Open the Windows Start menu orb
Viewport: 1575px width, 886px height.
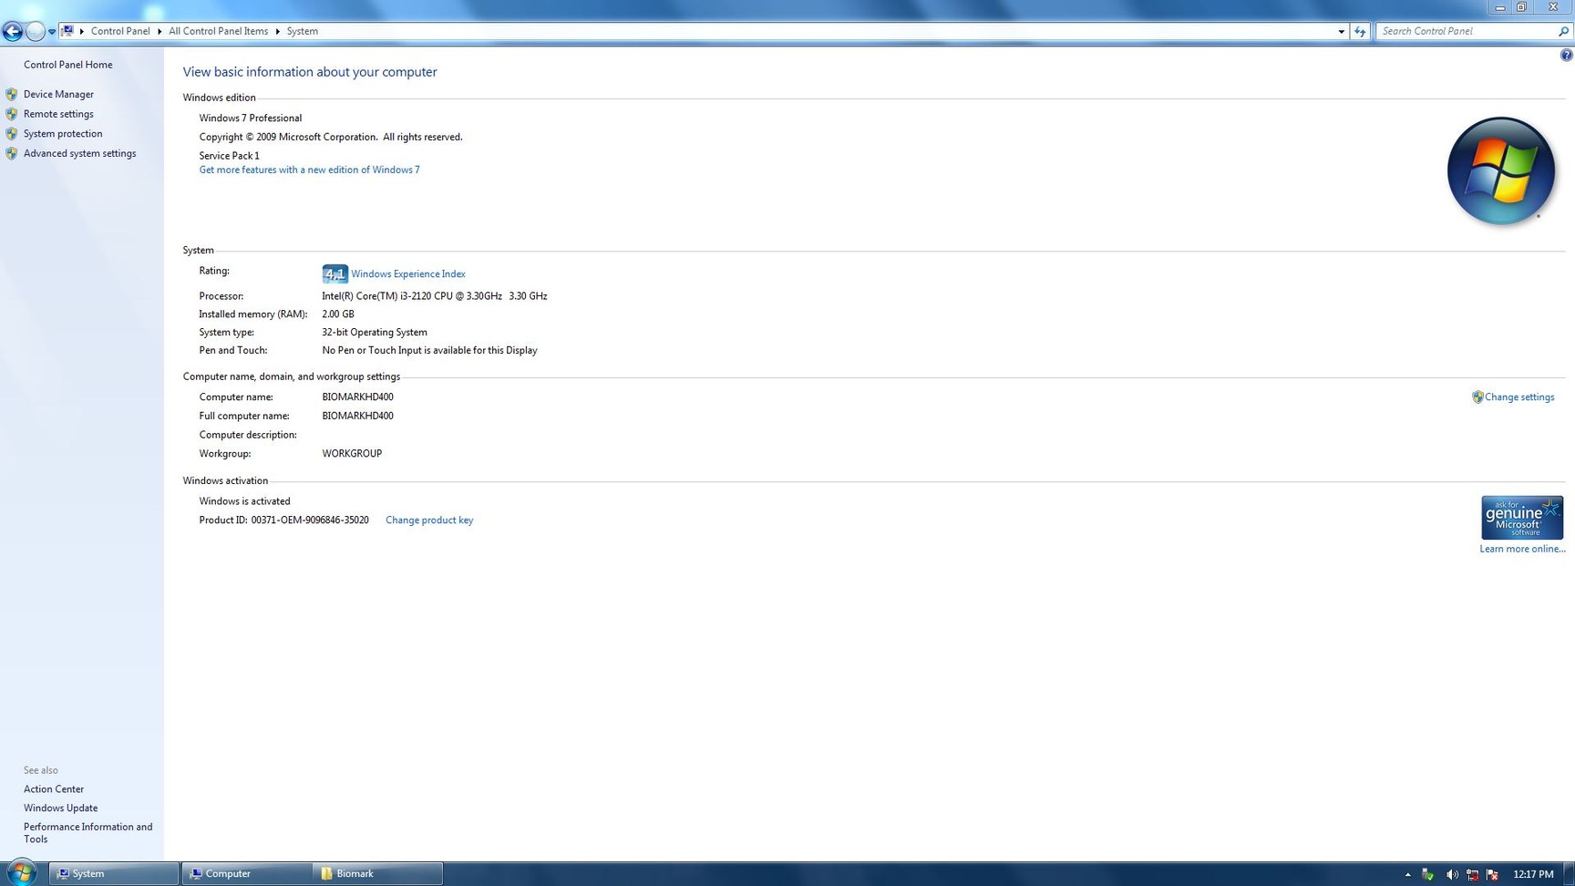pyautogui.click(x=21, y=873)
